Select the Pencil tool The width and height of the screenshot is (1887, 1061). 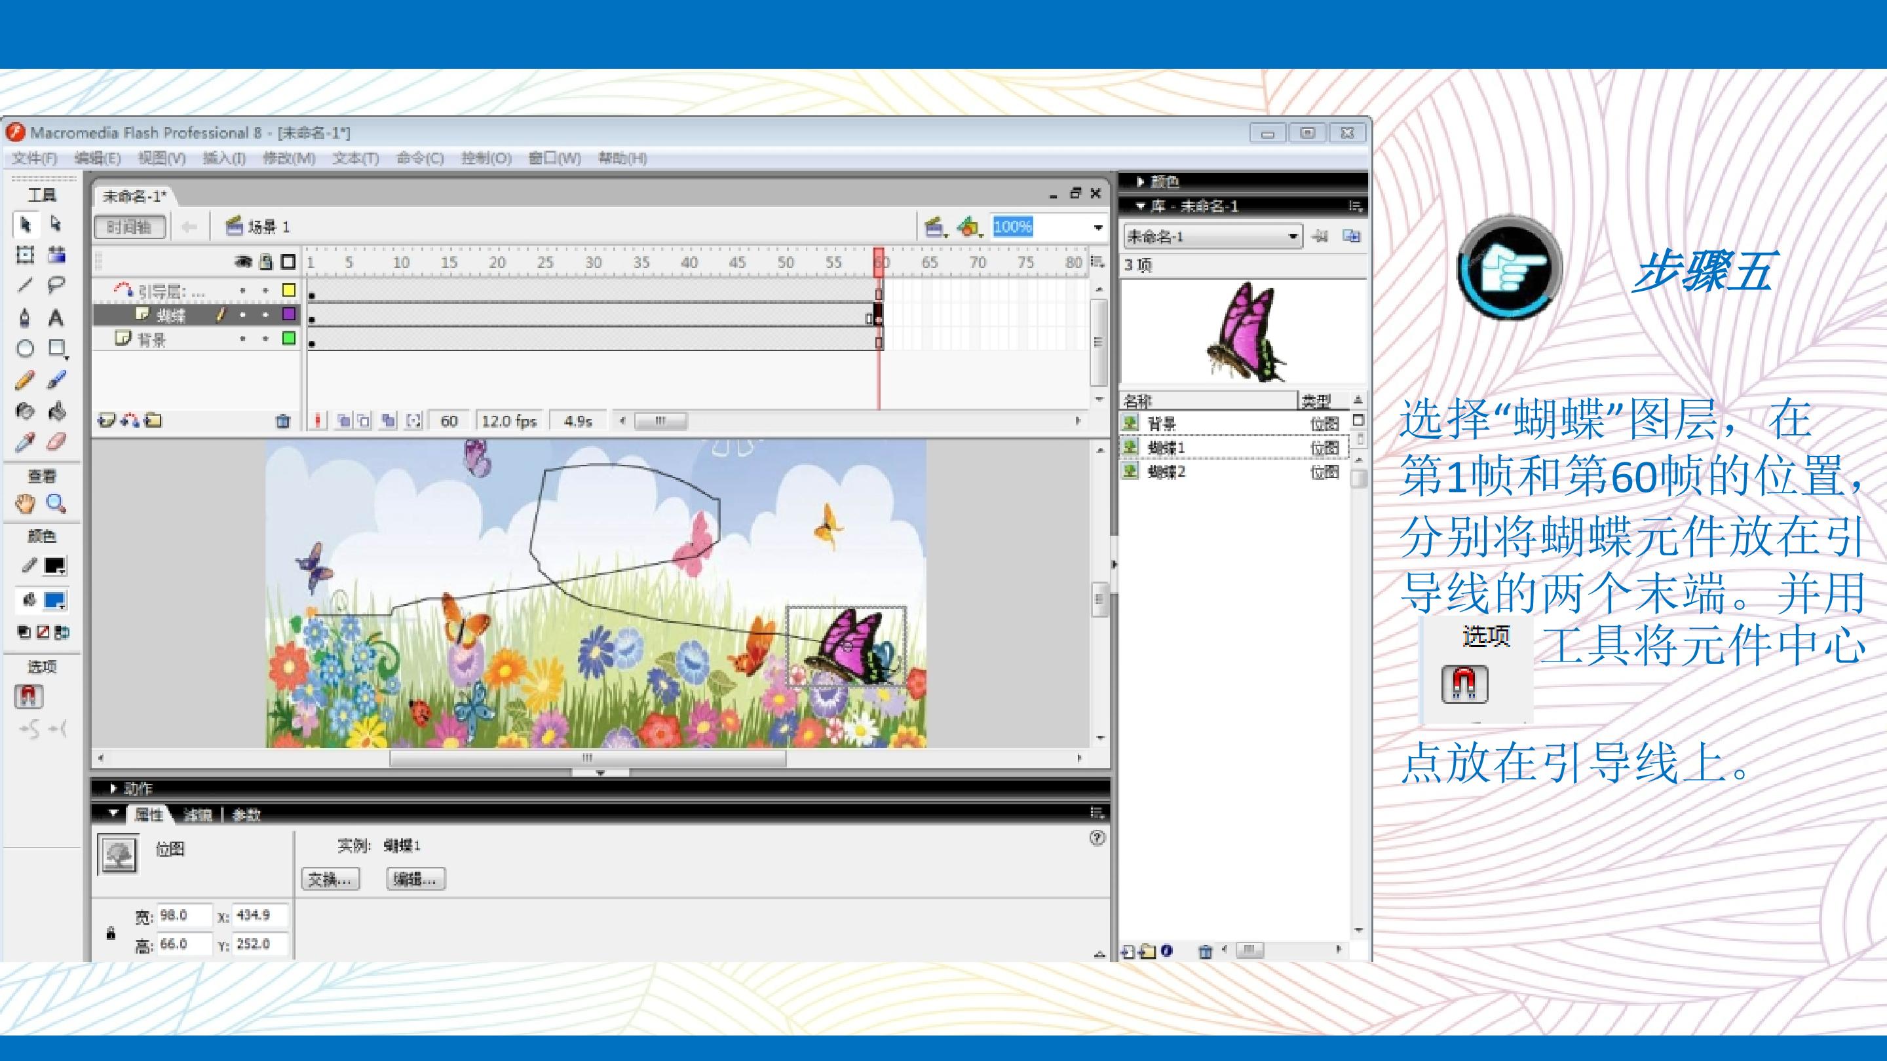tap(25, 380)
